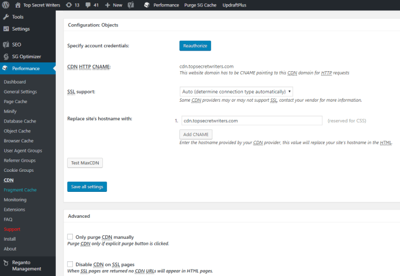The height and width of the screenshot is (276, 400).
Task: Click the CDN hostname input field
Action: 252,121
